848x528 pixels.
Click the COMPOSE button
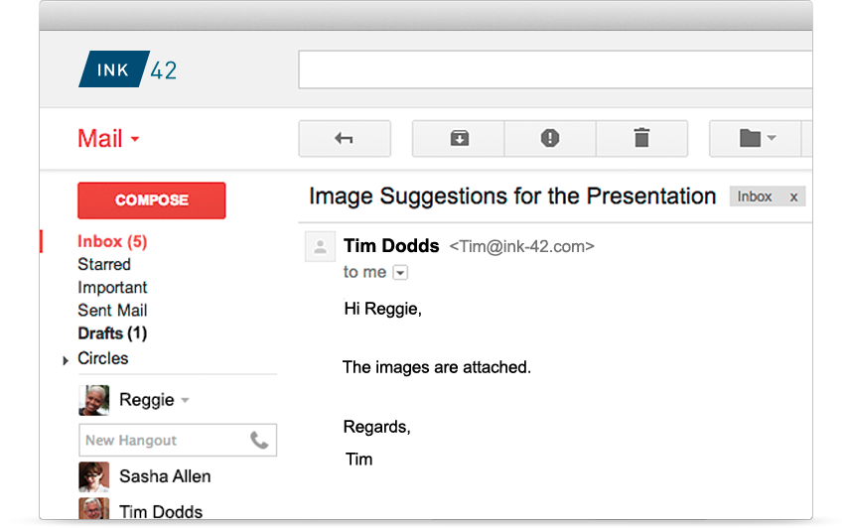click(x=151, y=200)
